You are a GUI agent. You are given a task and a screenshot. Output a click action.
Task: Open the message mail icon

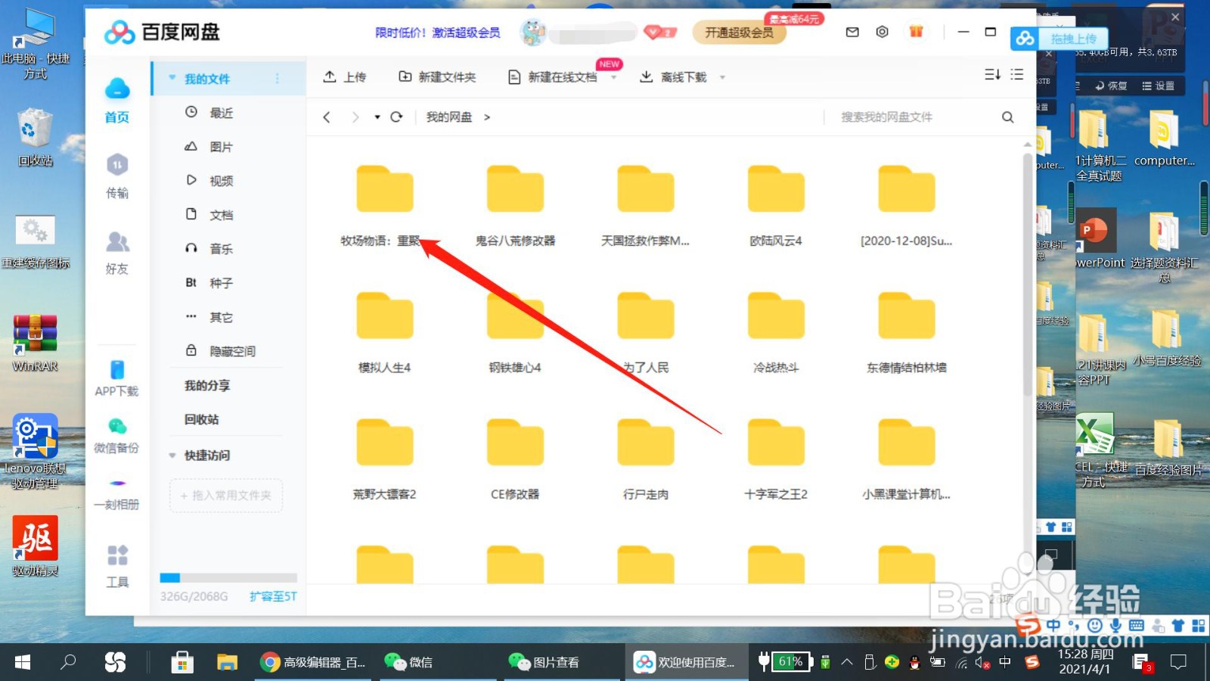pos(852,32)
